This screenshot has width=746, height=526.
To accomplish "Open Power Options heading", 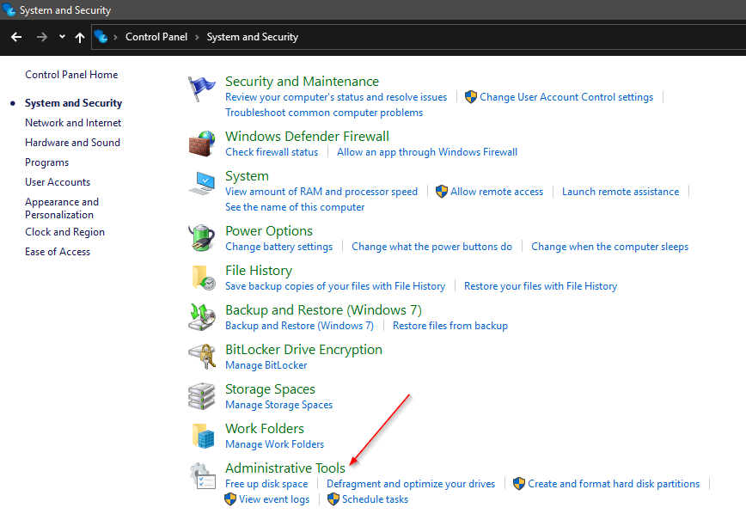I will (x=269, y=231).
